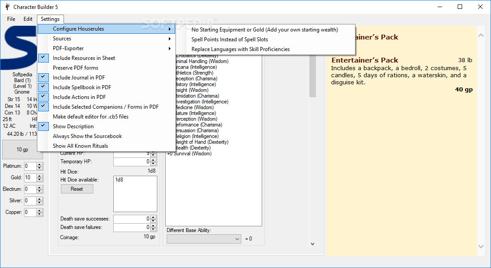Click the Coinage 10 gp value

[149, 236]
